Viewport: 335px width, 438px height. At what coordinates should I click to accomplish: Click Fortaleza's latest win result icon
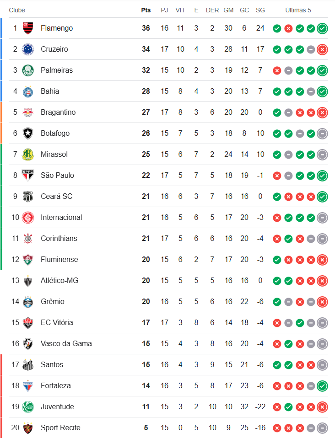pos(322,386)
